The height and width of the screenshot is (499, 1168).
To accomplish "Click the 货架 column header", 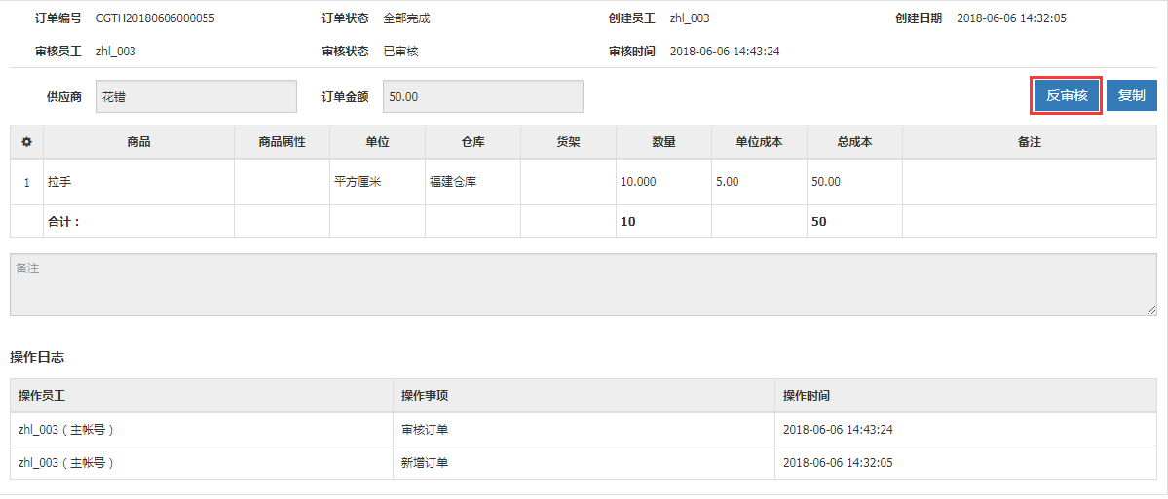I will (x=568, y=141).
